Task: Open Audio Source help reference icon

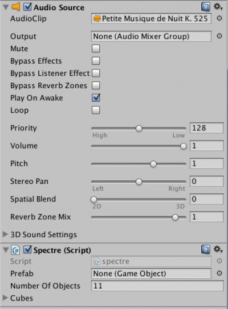Action: point(206,7)
